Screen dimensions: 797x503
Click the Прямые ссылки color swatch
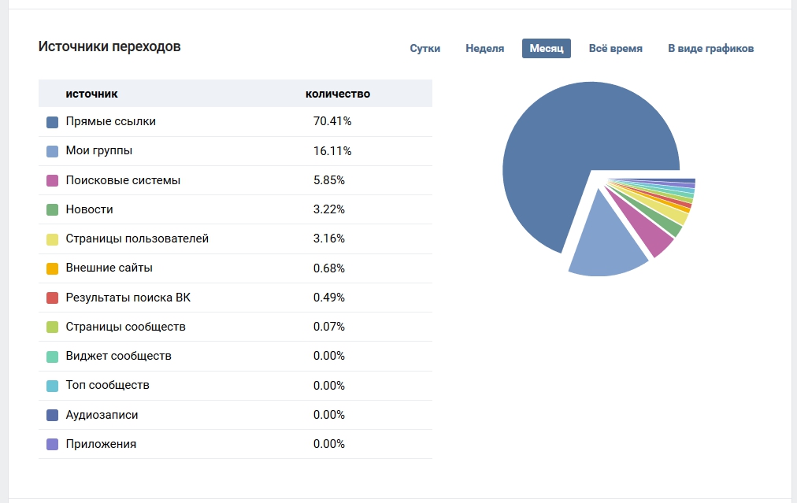[x=53, y=122]
